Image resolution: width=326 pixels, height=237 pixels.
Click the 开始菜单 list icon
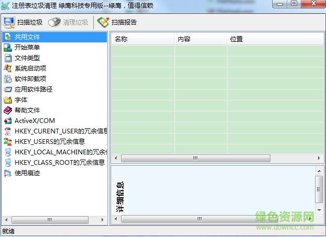pos(8,47)
